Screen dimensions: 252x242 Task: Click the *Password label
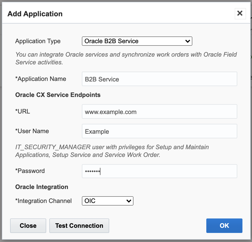pos(30,171)
